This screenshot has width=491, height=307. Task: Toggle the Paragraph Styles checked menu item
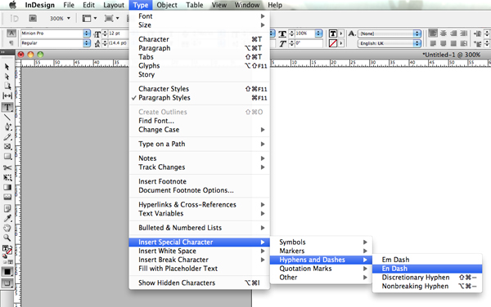tap(199, 98)
